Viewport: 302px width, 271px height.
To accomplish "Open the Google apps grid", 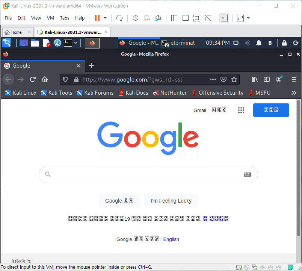I will coord(241,110).
